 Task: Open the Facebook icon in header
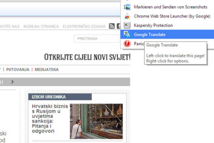click(x=118, y=26)
